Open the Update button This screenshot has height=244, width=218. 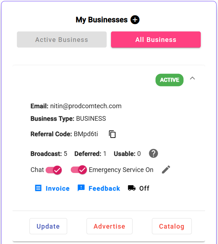tap(48, 226)
